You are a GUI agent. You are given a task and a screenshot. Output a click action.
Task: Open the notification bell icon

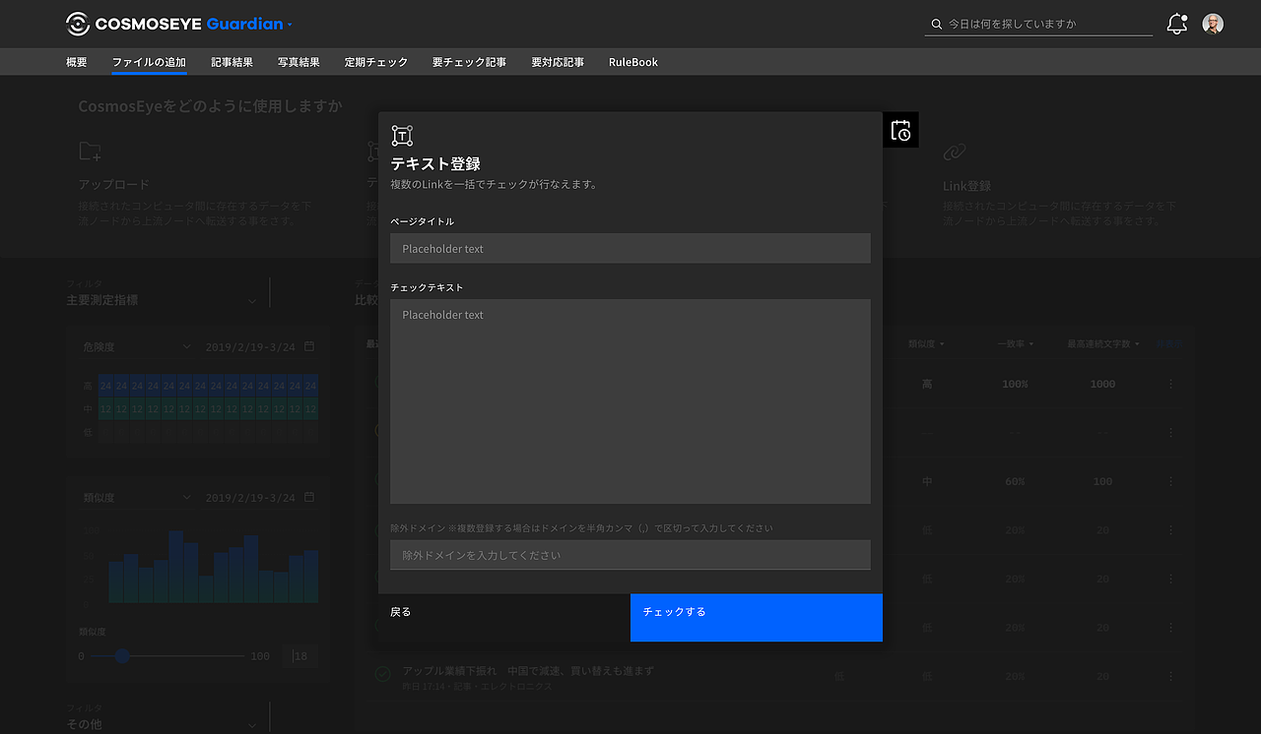click(x=1176, y=23)
